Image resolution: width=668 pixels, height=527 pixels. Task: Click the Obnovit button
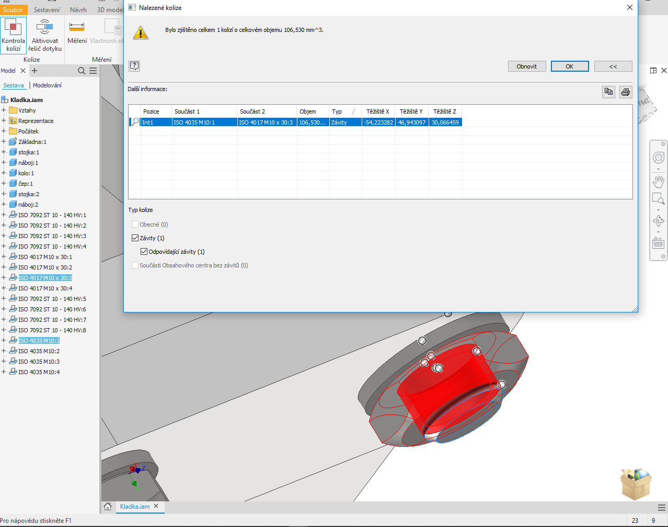[x=527, y=66]
